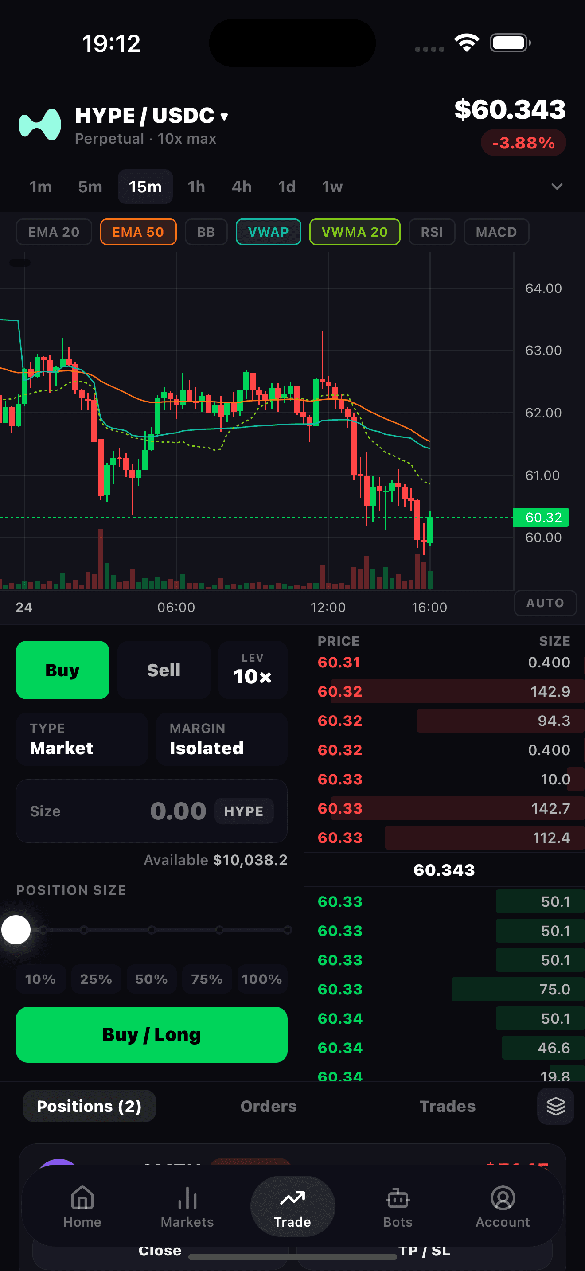
Task: Open the Positions (2) tab
Action: pyautogui.click(x=89, y=1106)
